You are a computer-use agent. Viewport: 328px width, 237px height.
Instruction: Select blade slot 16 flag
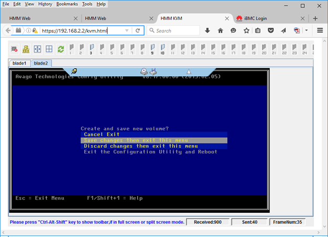coord(223,49)
